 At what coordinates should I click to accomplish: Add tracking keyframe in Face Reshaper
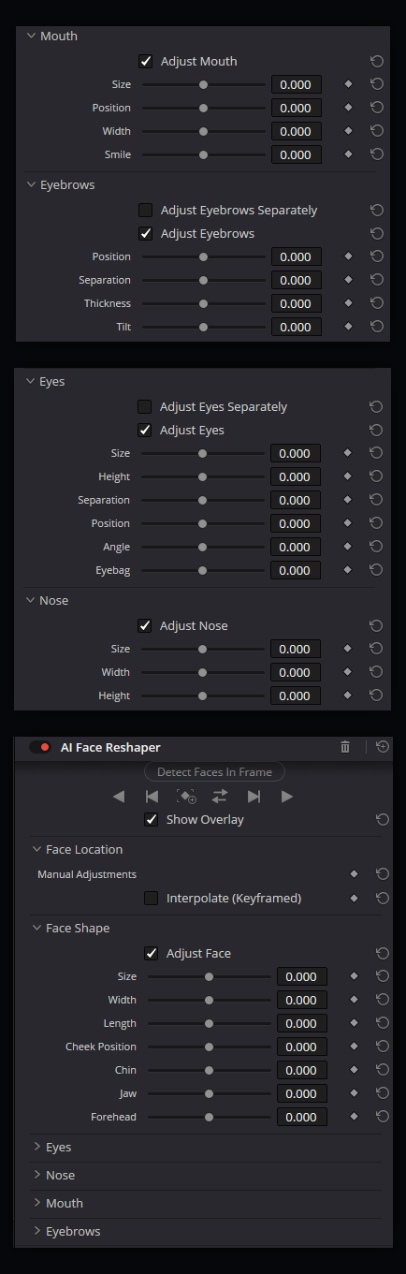tap(186, 797)
